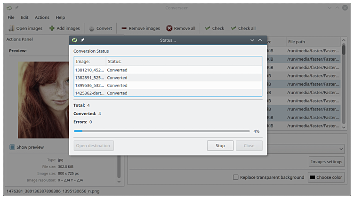Click the Open images toolbar icon

point(11,28)
